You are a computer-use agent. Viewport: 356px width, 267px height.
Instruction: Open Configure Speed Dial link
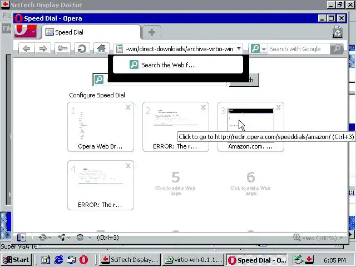(97, 95)
